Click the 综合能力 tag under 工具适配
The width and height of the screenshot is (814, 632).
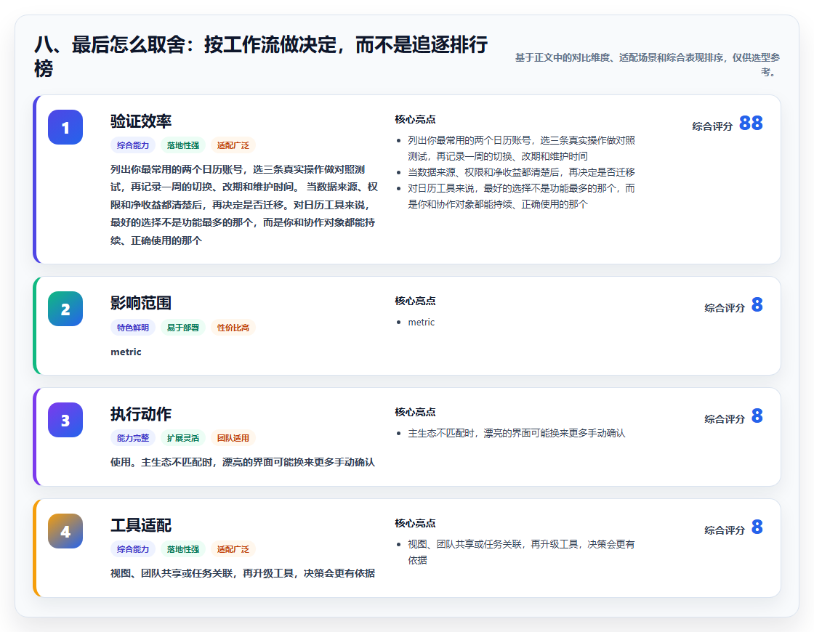133,549
